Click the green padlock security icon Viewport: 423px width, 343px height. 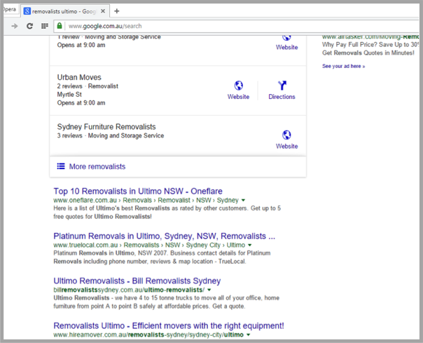60,26
